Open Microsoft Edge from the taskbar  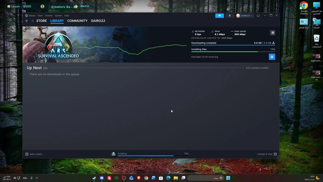pyautogui.click(x=168, y=178)
